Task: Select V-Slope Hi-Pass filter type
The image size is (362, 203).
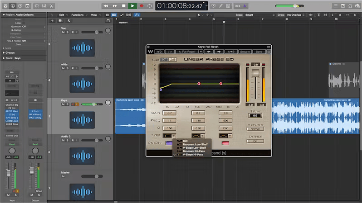Action: click(193, 155)
